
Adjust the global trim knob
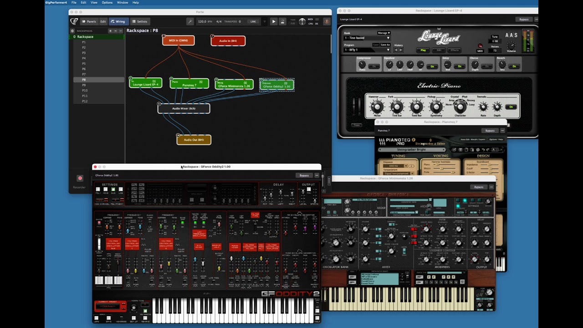point(302,21)
